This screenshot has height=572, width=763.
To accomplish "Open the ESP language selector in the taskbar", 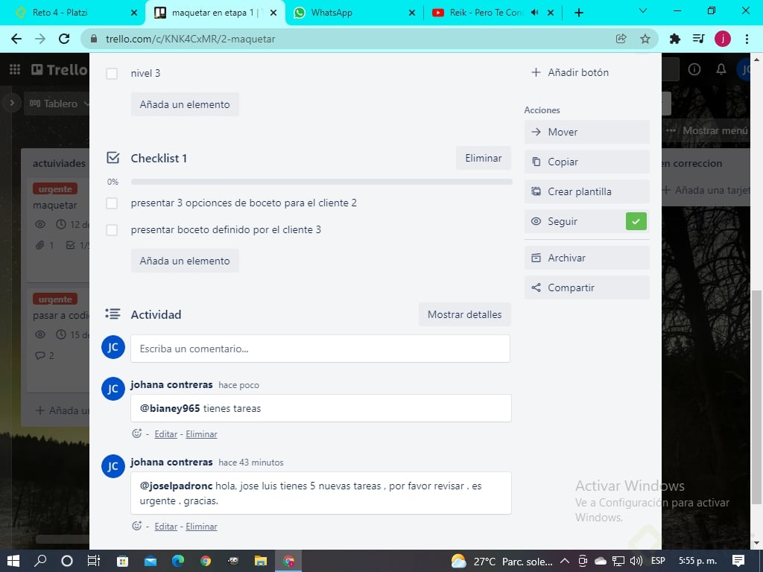I will [x=659, y=561].
